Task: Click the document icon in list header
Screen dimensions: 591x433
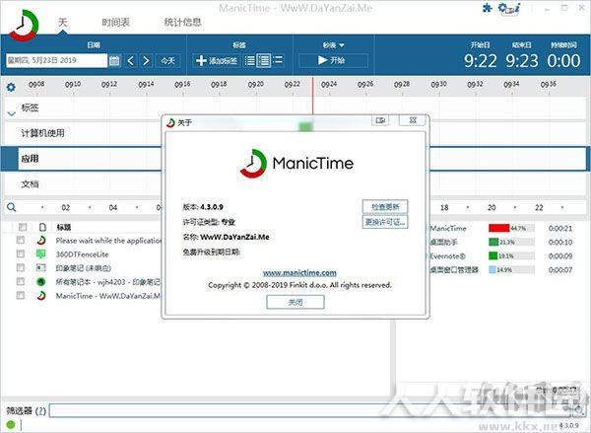Action: coord(42,227)
